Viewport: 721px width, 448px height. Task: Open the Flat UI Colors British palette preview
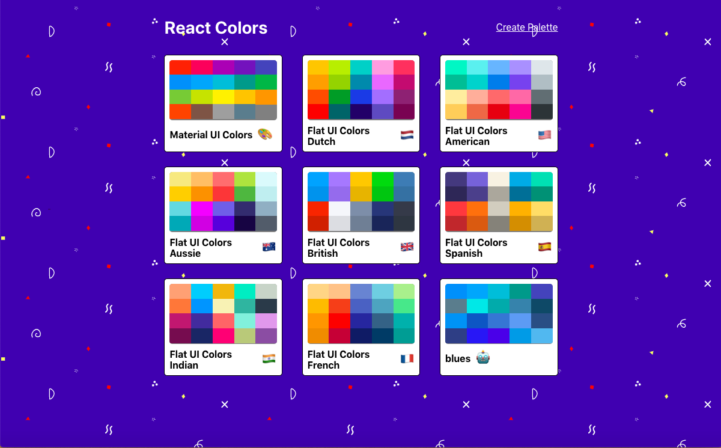pos(360,201)
